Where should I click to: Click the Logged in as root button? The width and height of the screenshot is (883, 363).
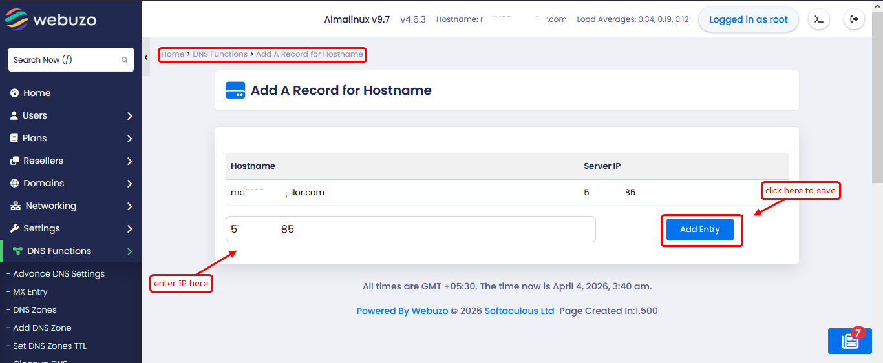click(x=748, y=19)
